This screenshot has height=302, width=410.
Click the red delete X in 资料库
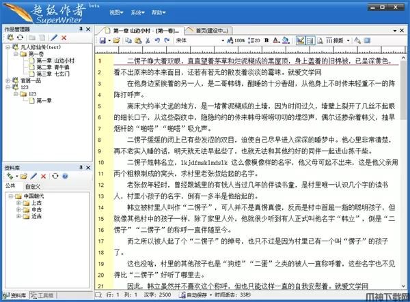(44, 177)
